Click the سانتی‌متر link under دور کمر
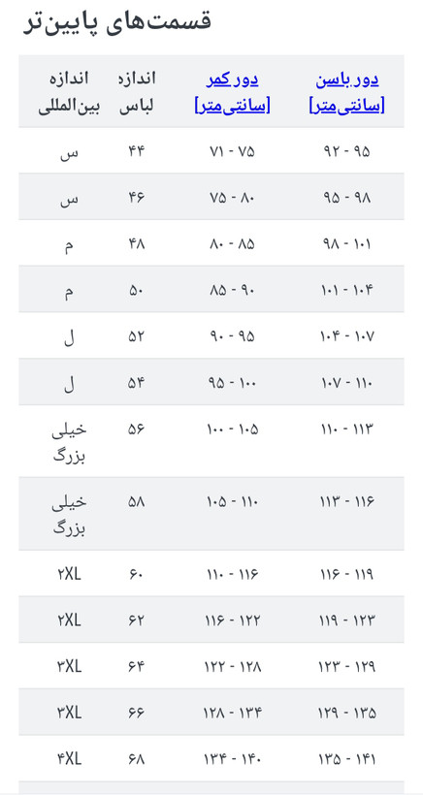 232,106
